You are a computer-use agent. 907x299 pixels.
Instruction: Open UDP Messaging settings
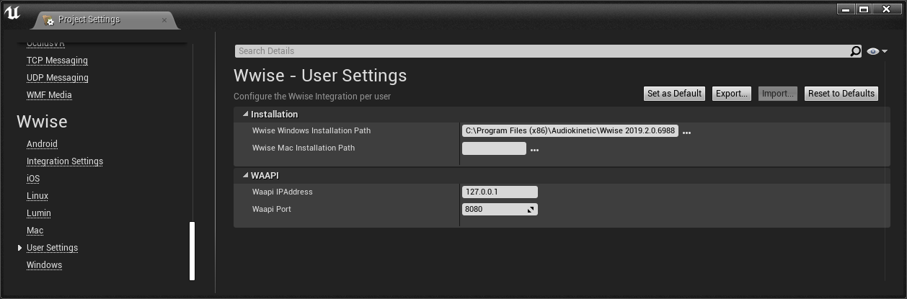tap(58, 78)
